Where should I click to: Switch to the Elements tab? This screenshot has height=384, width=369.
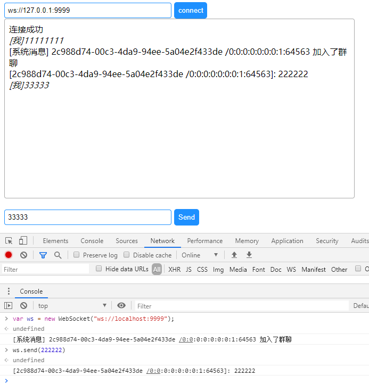pos(56,241)
